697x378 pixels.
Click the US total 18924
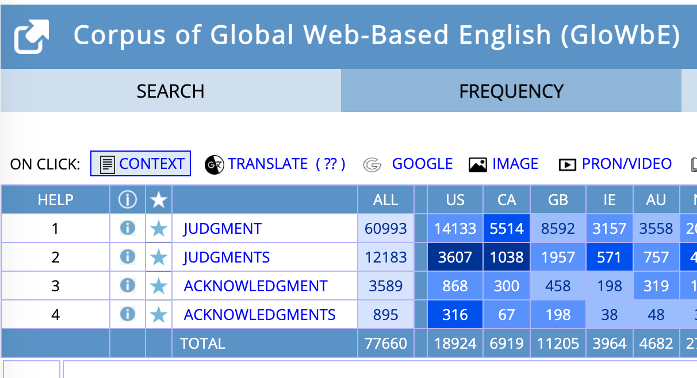tap(455, 344)
